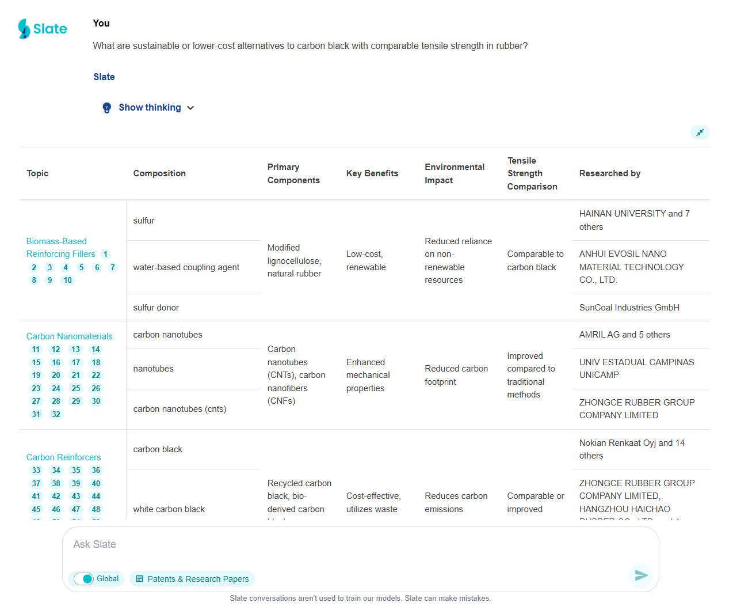Click the Researched by column header
733x606 pixels.
[609, 173]
